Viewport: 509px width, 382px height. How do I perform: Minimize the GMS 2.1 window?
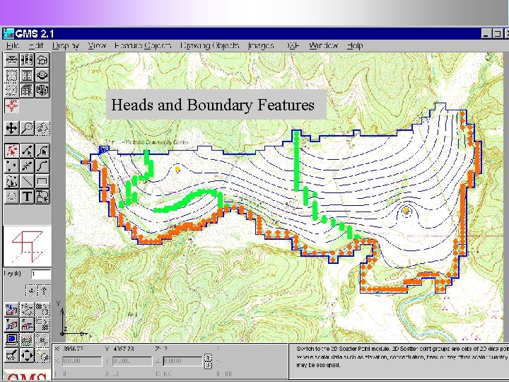486,33
